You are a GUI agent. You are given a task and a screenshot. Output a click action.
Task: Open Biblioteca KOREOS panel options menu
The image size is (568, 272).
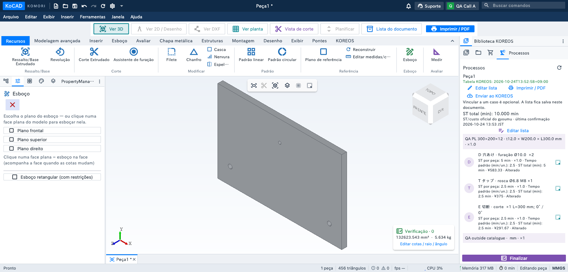563,41
